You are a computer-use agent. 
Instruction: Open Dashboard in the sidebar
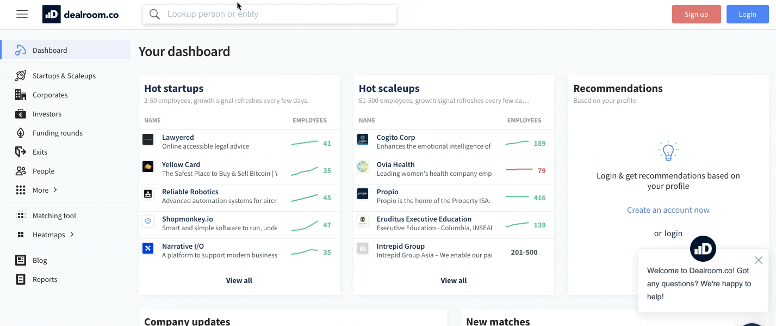click(66, 50)
